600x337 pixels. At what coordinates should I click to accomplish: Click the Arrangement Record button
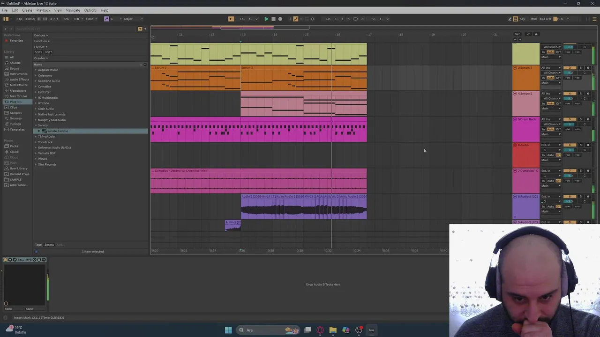[x=280, y=19]
